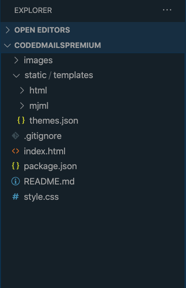This screenshot has width=186, height=288.
Task: Collapse the static / templates folder chevron
Action: (16, 76)
